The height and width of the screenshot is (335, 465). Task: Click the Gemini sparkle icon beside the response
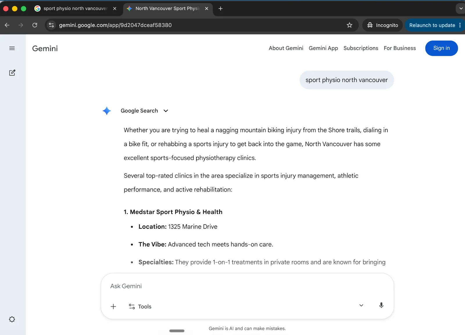pos(107,111)
